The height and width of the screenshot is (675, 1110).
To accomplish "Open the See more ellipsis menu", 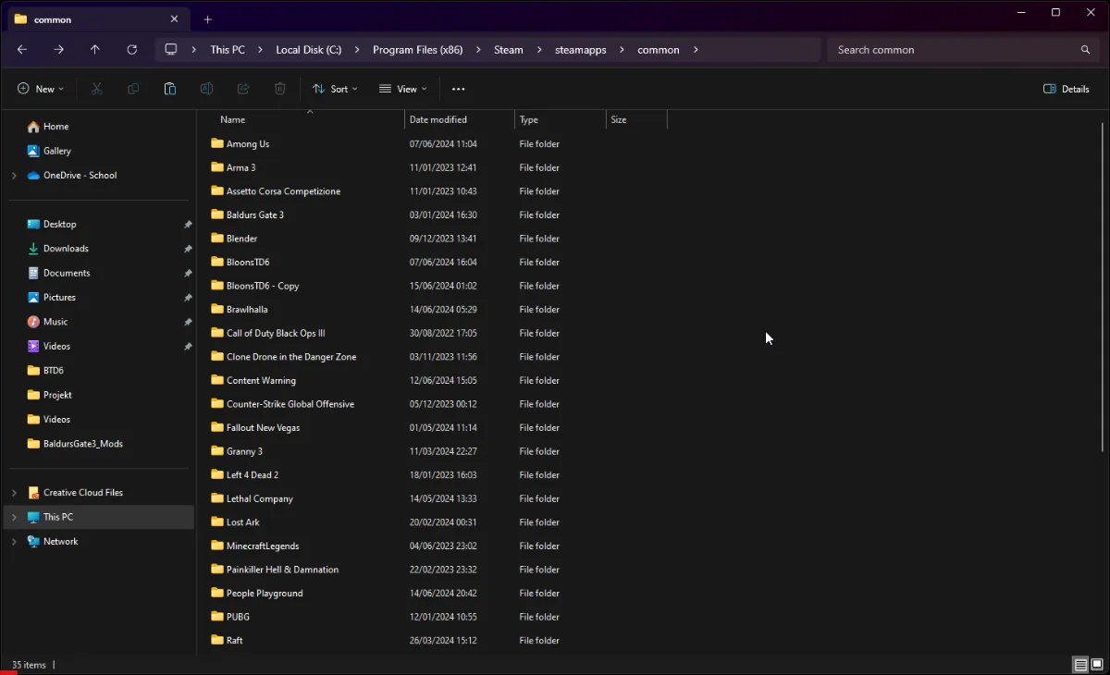I will click(x=458, y=88).
